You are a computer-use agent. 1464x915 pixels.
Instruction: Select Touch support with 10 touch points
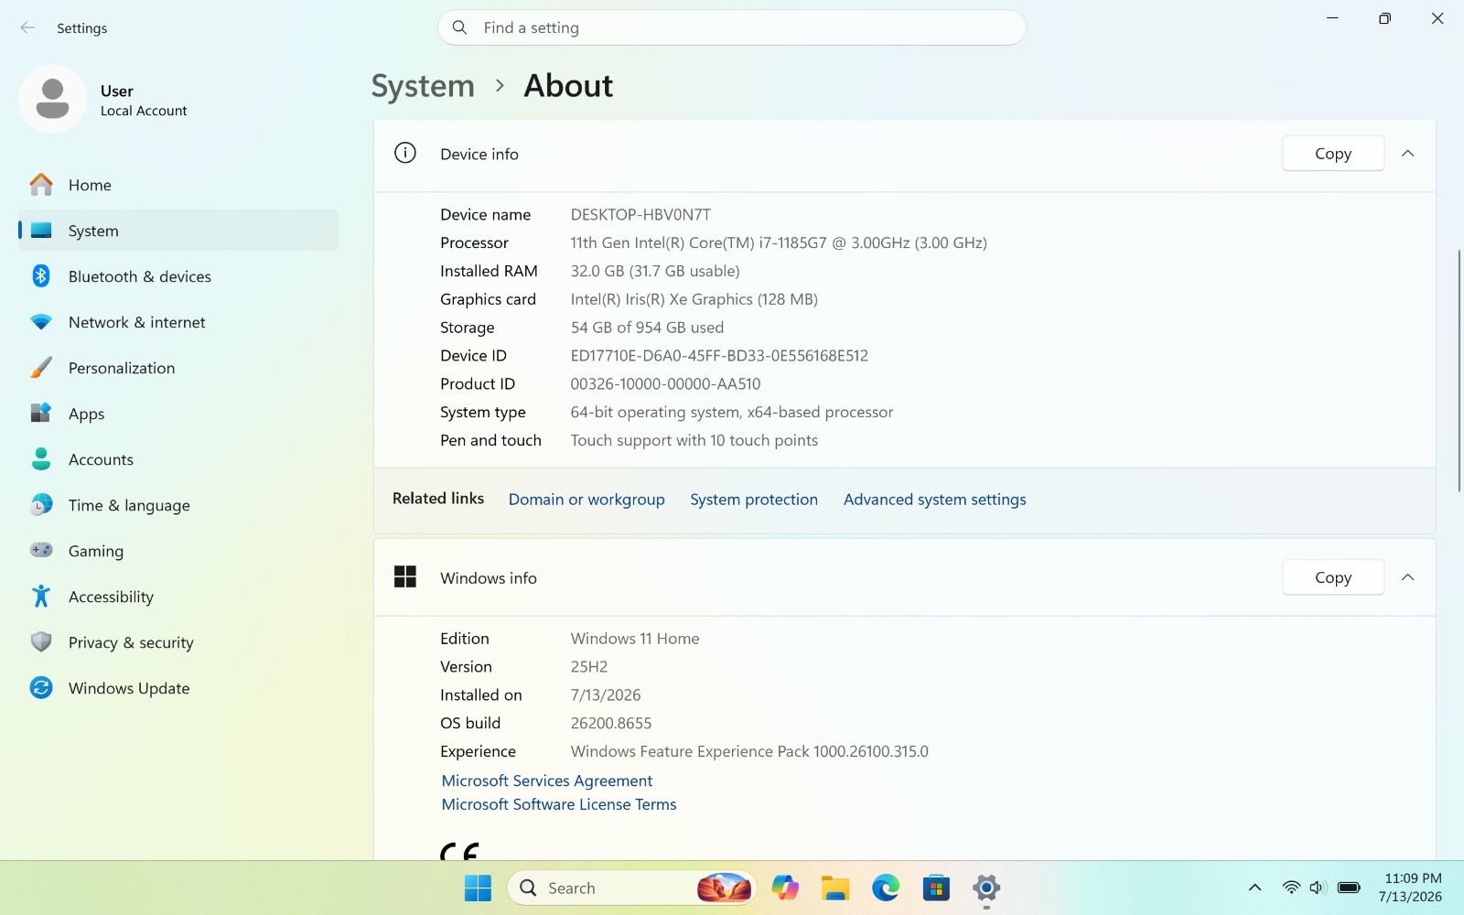(694, 440)
